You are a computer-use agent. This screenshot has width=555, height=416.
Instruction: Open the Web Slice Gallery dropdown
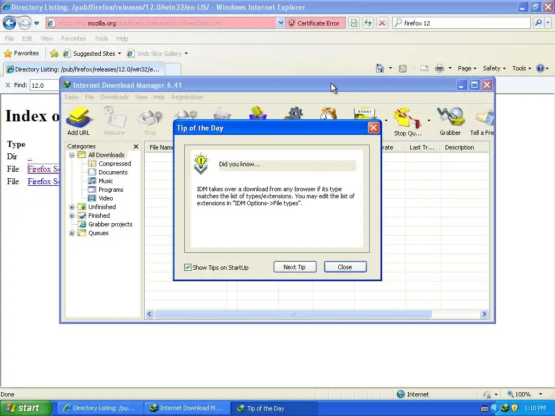coord(186,54)
